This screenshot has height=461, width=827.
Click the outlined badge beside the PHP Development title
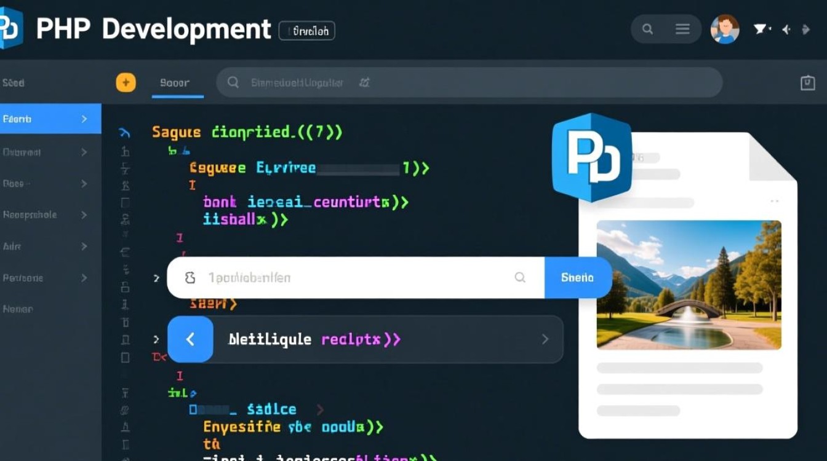pos(306,30)
